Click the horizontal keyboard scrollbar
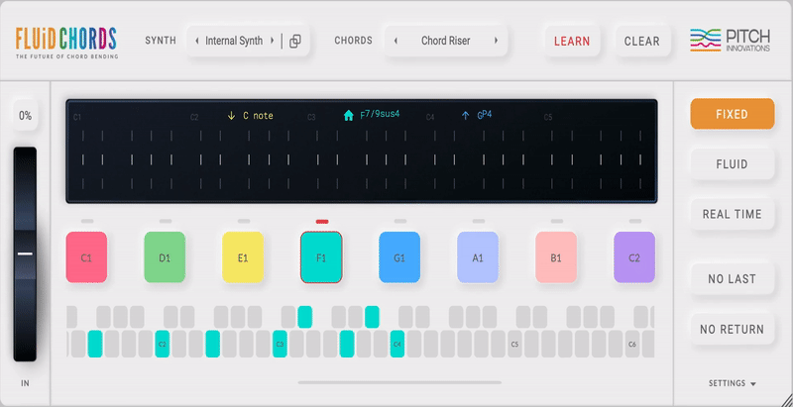 (x=399, y=383)
